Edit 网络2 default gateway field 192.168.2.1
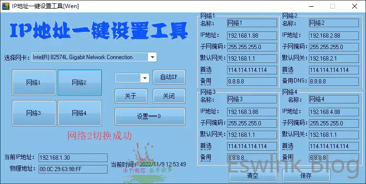Screen dimensions: 366x184 click(334, 59)
